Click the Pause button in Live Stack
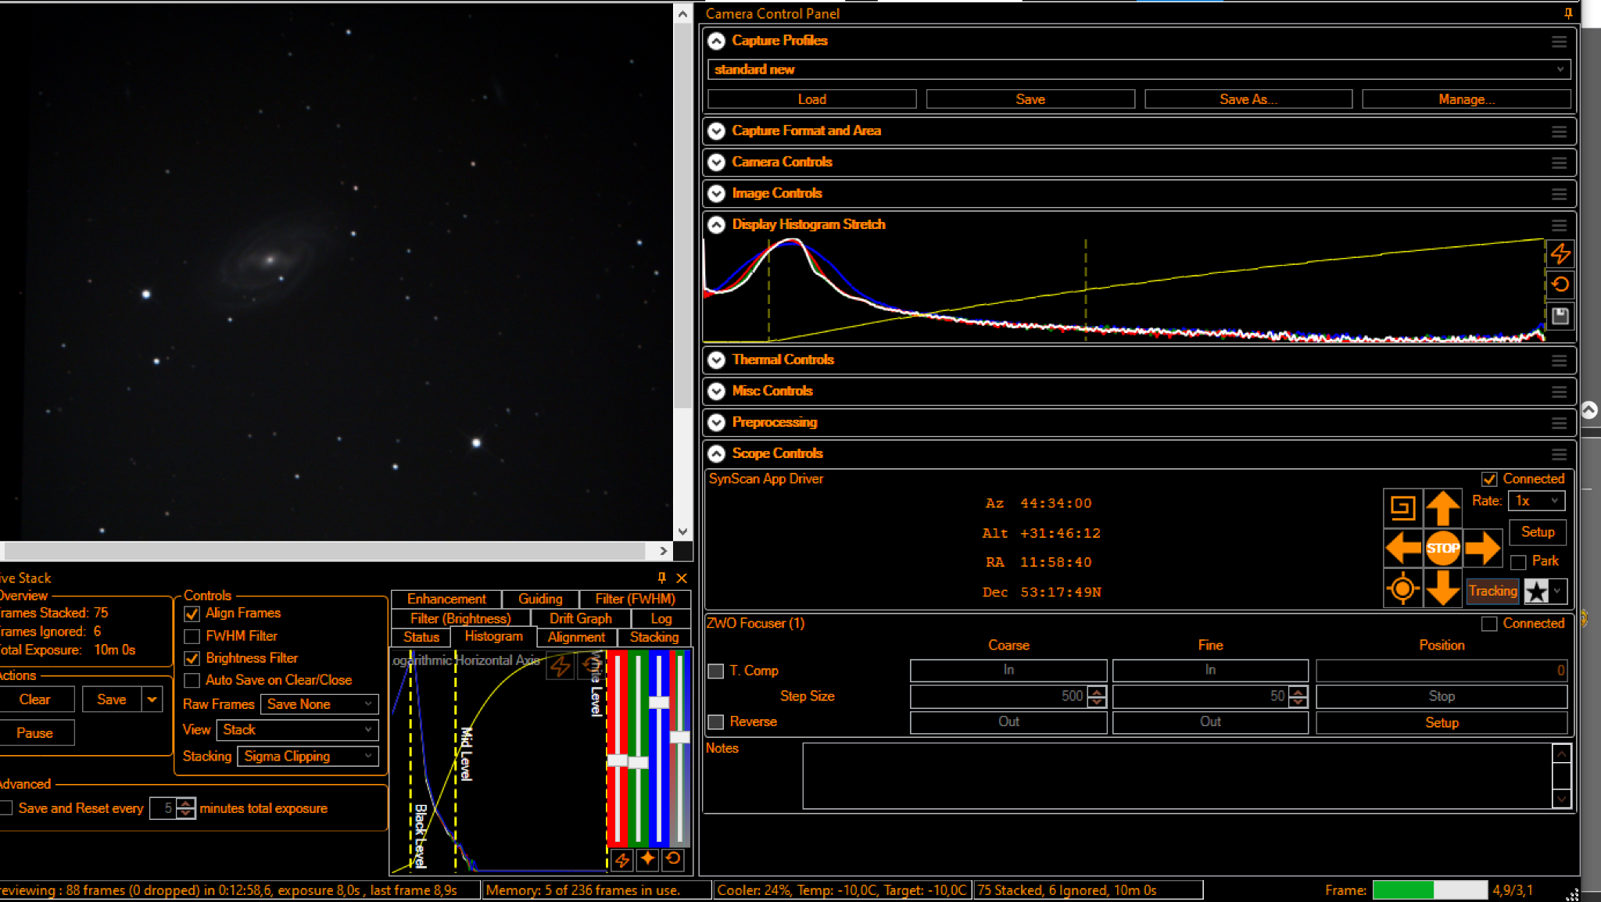The width and height of the screenshot is (1601, 902). (x=35, y=733)
